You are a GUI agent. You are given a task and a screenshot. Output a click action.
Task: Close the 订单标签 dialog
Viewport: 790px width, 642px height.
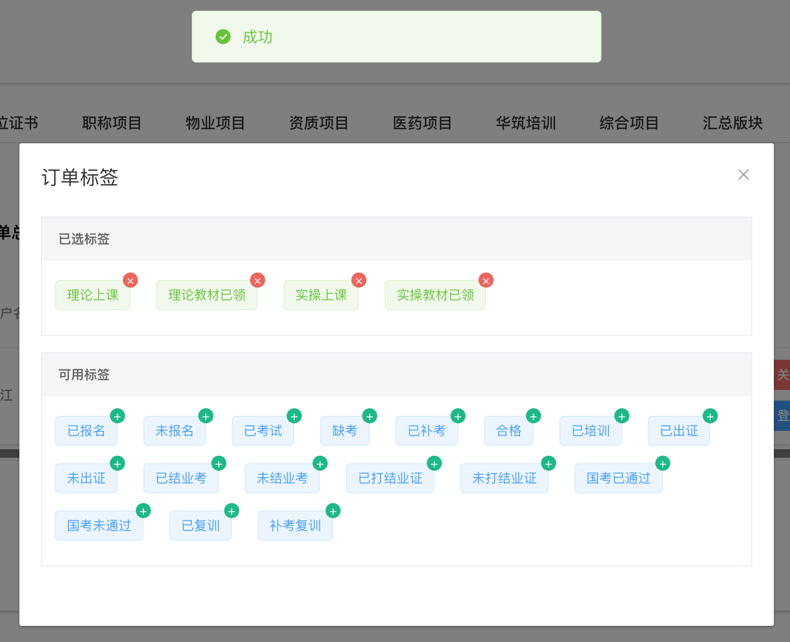[744, 175]
